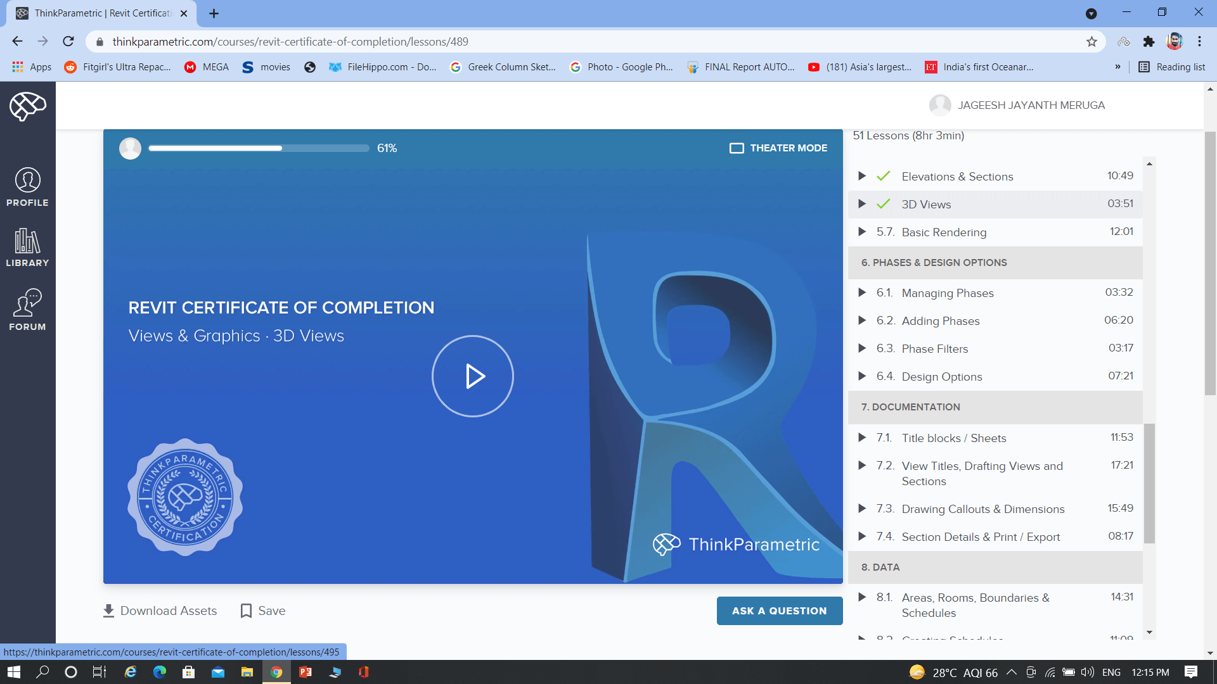
Task: Toggle Theater Mode
Action: pyautogui.click(x=778, y=148)
